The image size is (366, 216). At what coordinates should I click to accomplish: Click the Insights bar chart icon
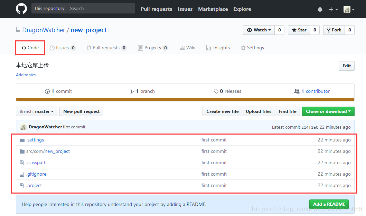tap(209, 48)
